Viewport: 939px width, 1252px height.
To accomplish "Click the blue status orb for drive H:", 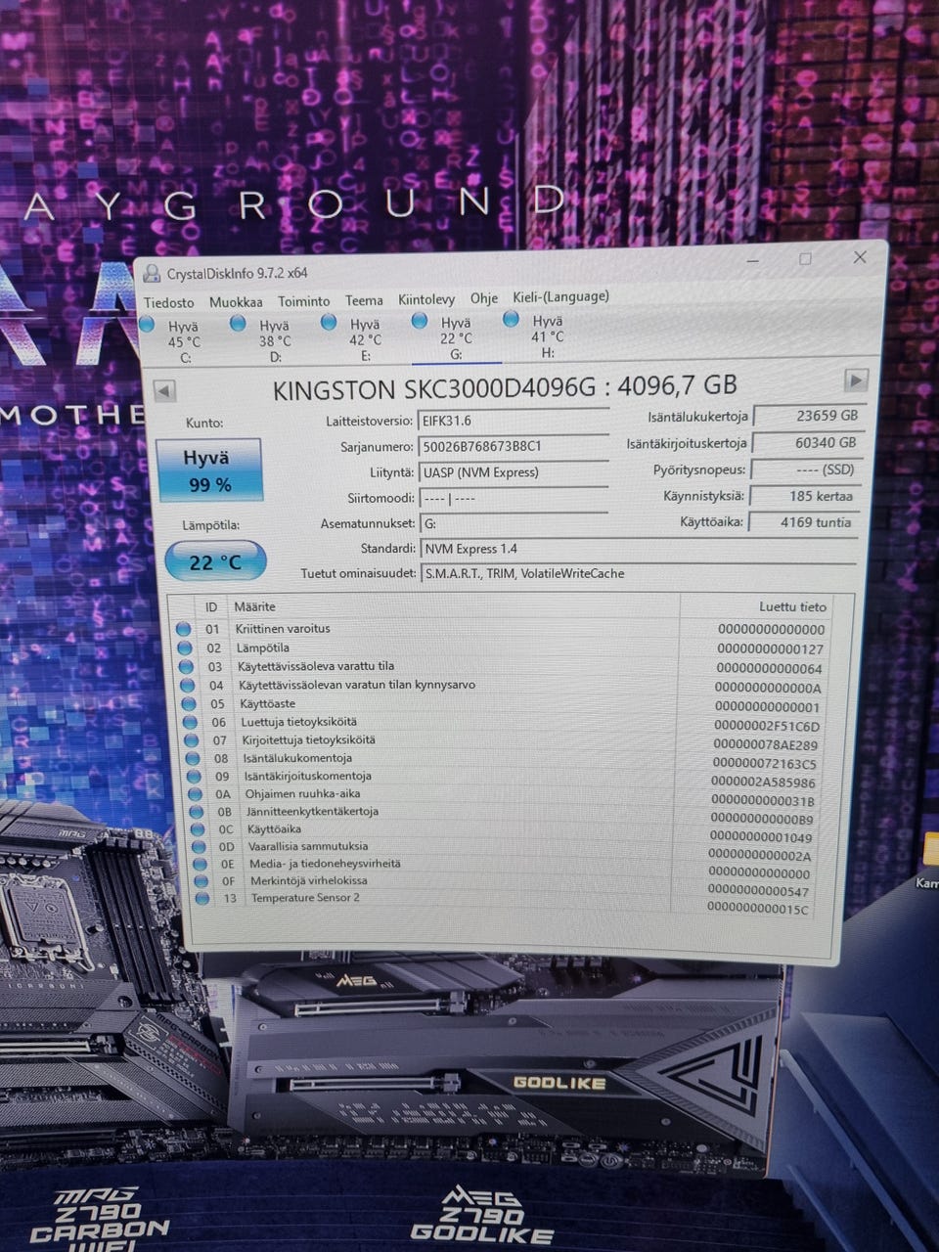I will [511, 319].
